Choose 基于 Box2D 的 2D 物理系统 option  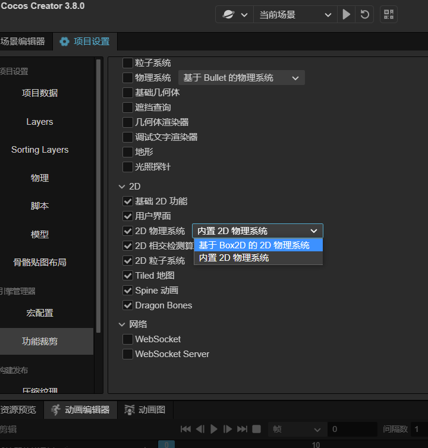[259, 245]
